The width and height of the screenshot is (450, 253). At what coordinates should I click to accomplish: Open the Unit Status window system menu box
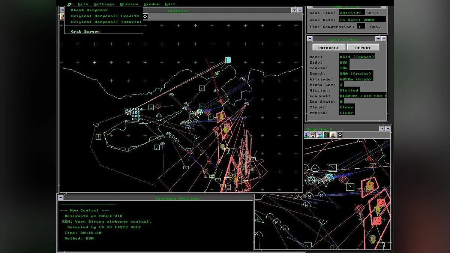tap(310, 39)
